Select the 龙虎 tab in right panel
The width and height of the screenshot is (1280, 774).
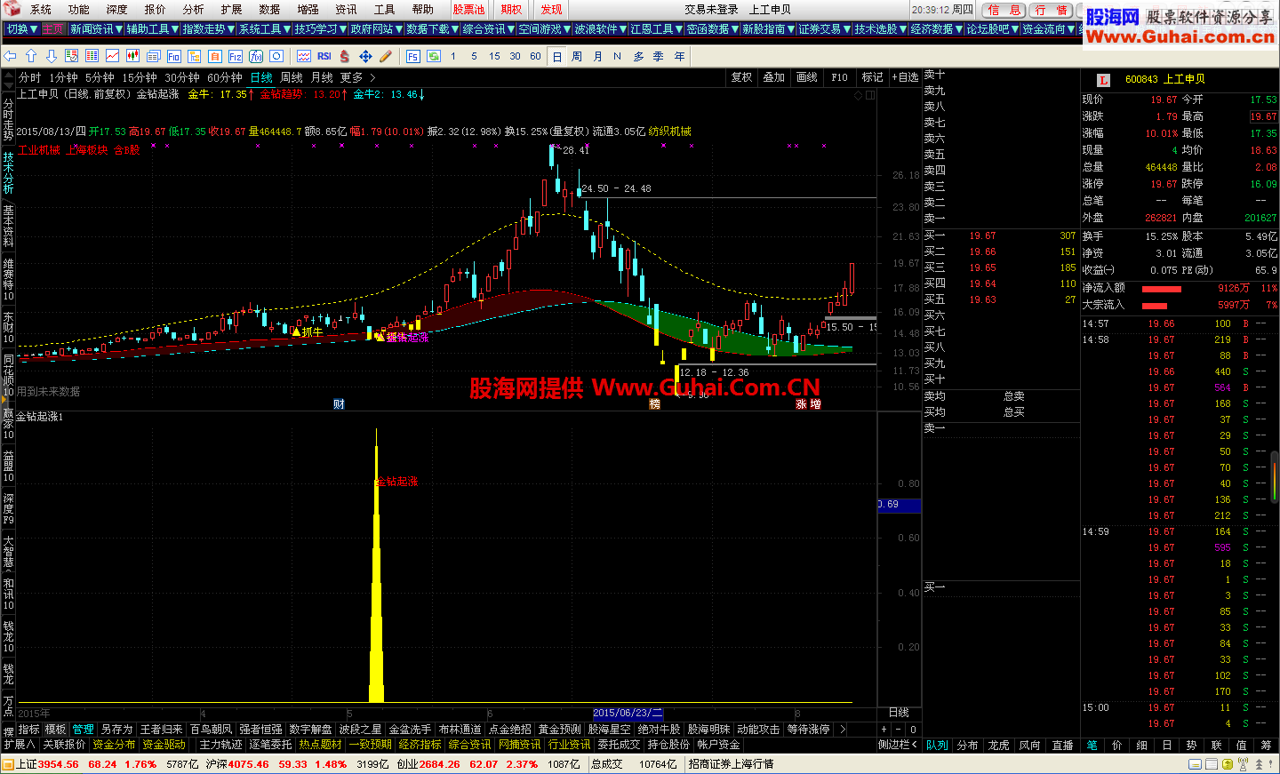[x=999, y=746]
